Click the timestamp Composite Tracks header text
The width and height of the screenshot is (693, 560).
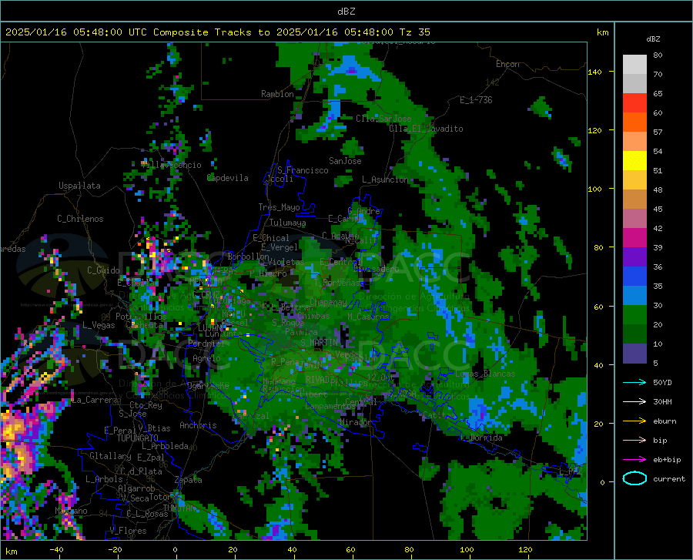(217, 32)
